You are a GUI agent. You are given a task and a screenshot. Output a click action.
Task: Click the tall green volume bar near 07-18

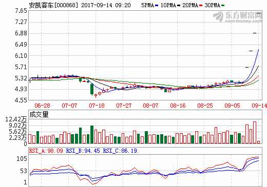(92, 134)
